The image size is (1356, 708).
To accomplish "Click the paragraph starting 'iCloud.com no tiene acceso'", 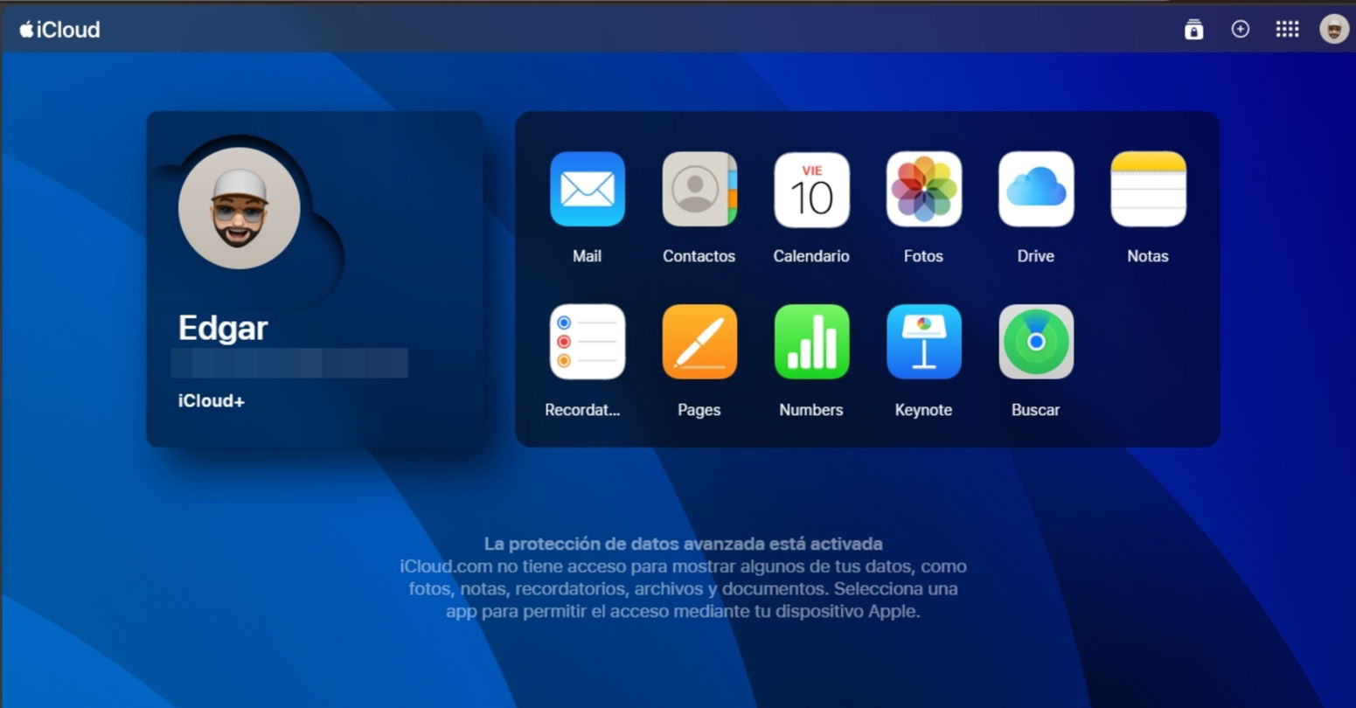I will click(684, 589).
